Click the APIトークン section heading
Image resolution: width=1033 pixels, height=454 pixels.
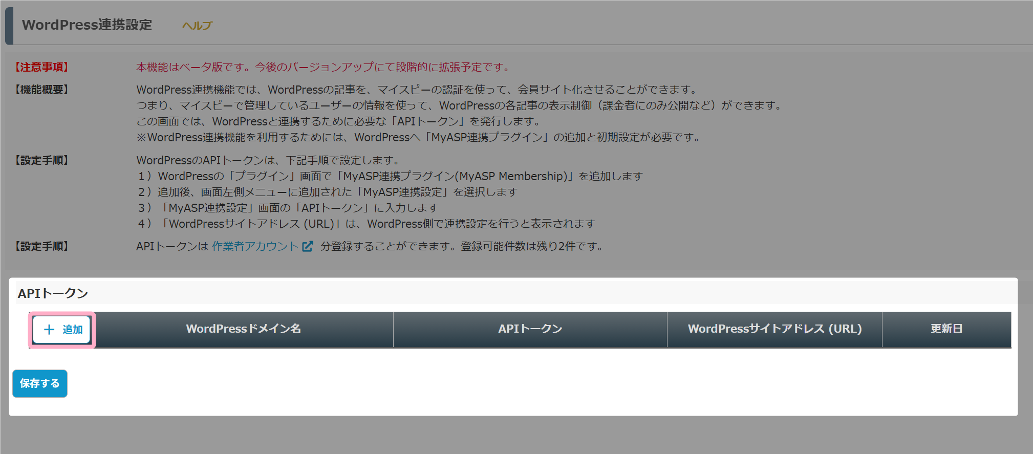53,293
